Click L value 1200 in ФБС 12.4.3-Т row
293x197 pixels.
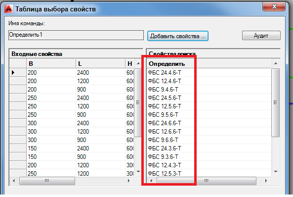100,165
